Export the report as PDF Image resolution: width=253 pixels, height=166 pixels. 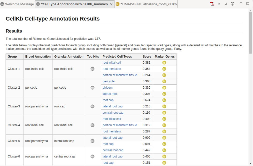click(x=212, y=4)
